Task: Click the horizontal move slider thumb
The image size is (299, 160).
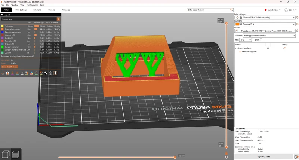Action: pyautogui.click(x=175, y=157)
